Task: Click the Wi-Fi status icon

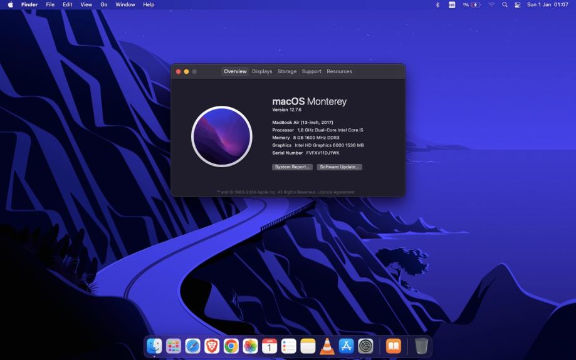Action: pyautogui.click(x=491, y=4)
